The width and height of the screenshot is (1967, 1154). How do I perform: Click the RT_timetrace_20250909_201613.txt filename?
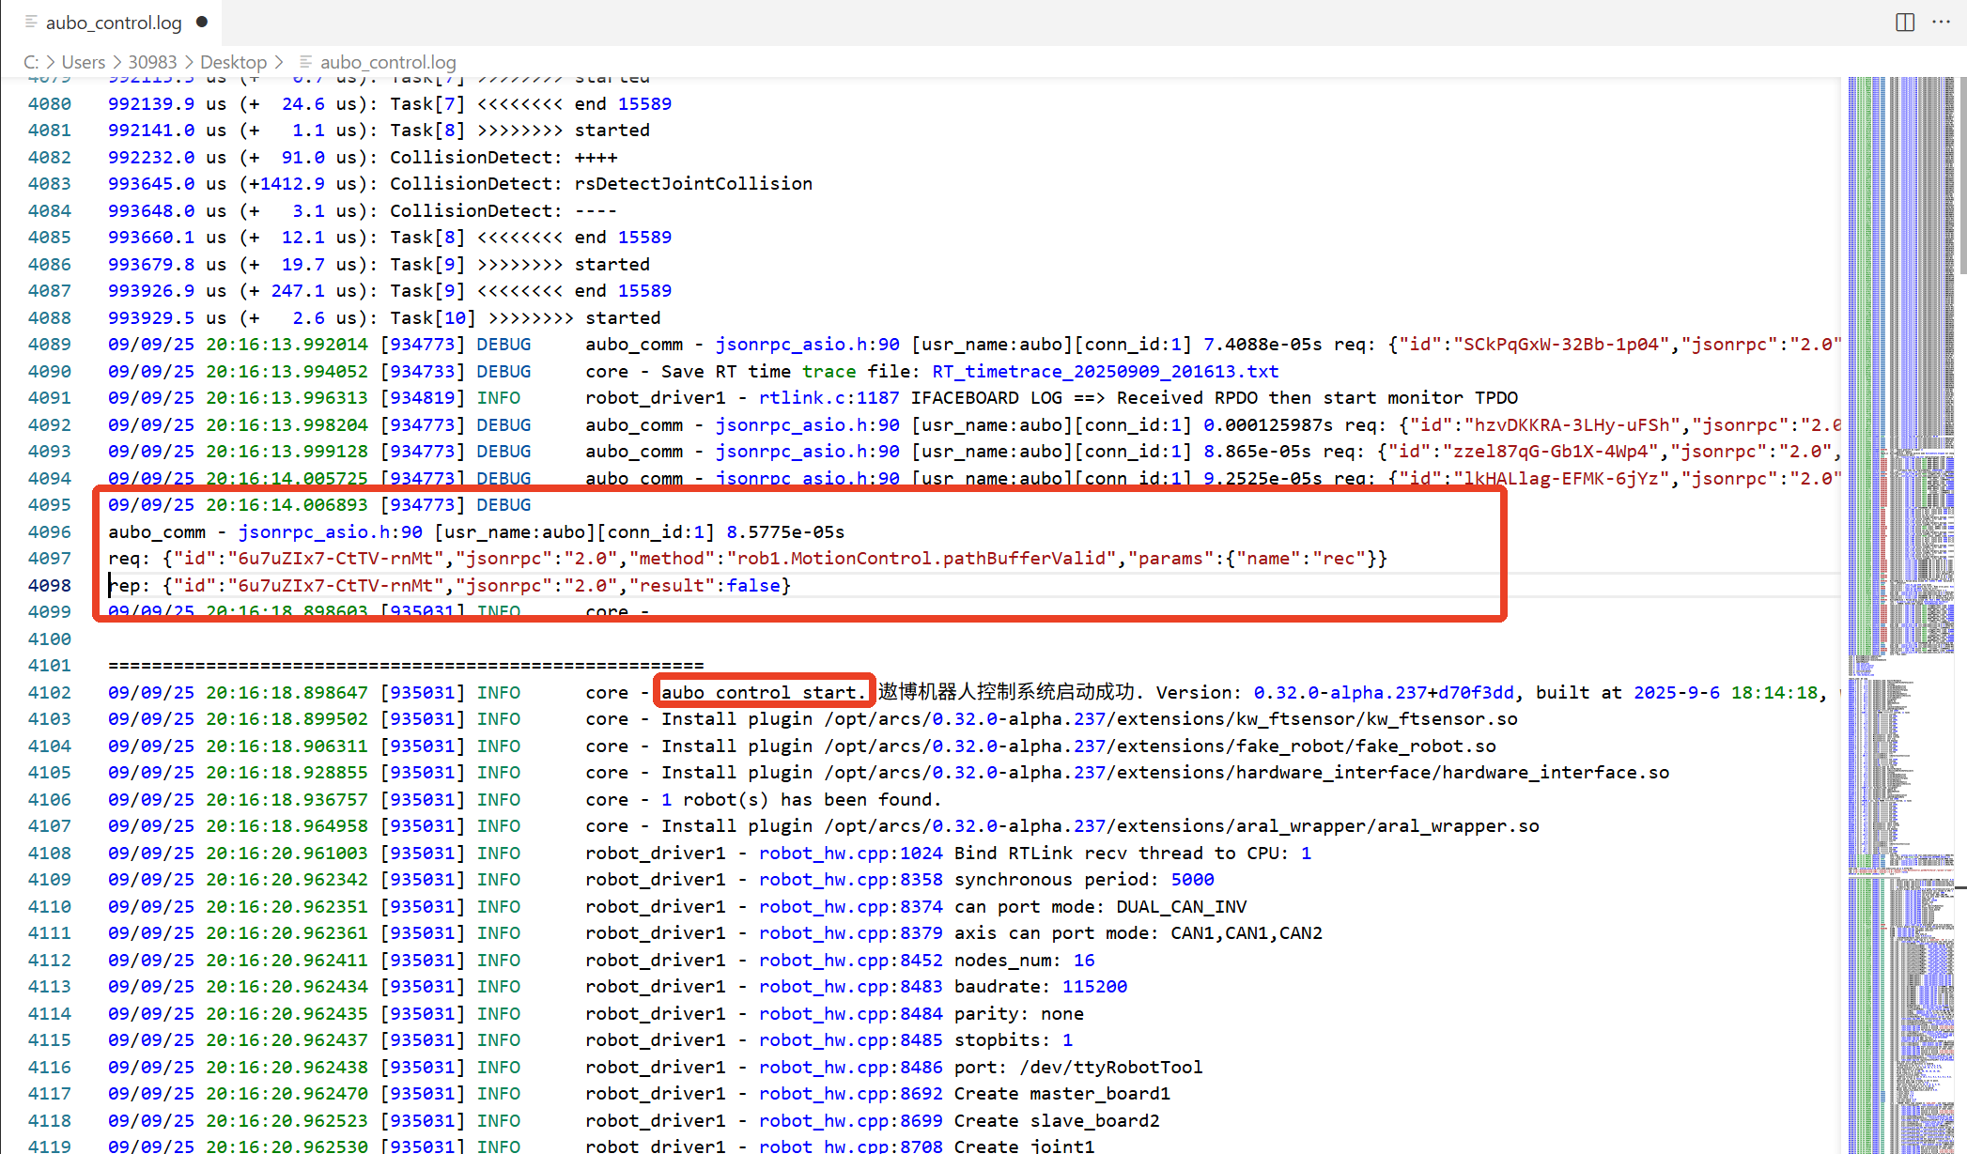tap(1105, 372)
